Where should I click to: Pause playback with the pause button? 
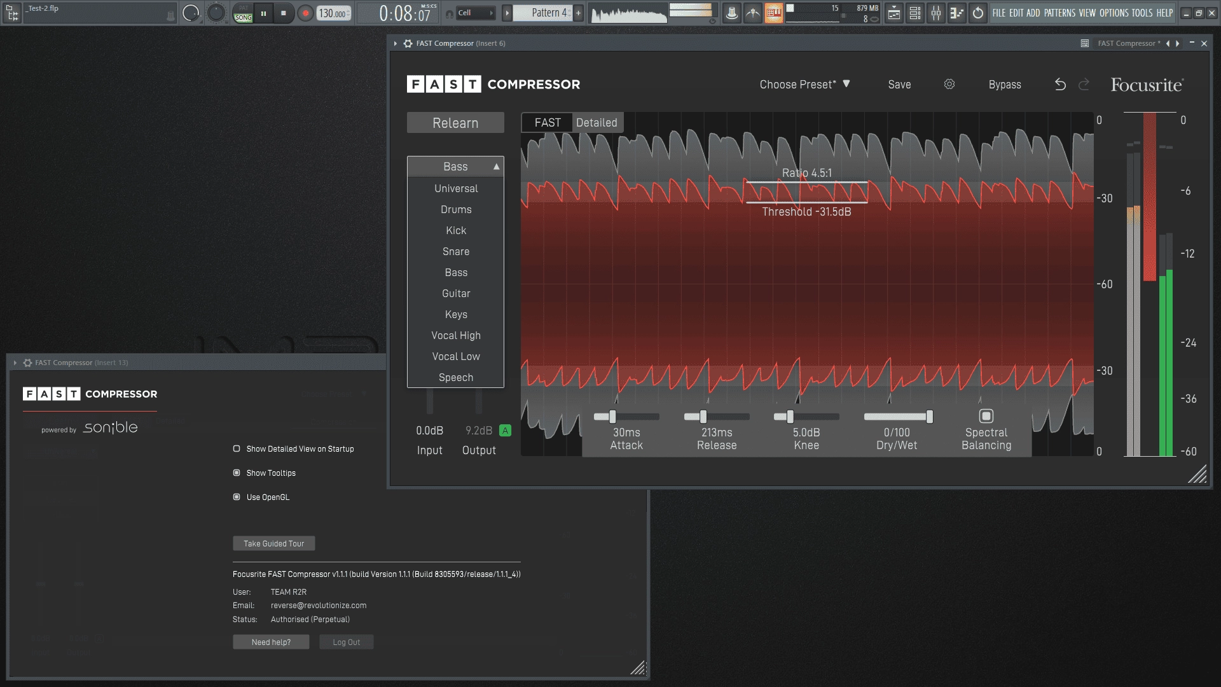click(263, 13)
